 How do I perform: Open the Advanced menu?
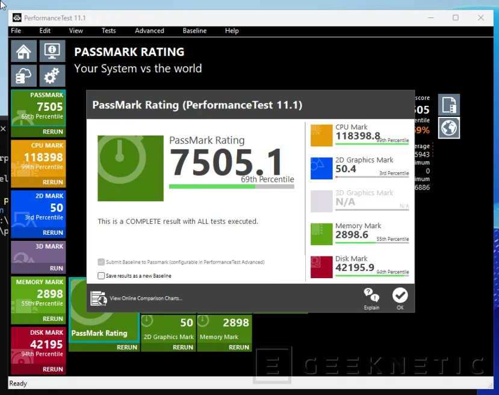click(x=149, y=31)
